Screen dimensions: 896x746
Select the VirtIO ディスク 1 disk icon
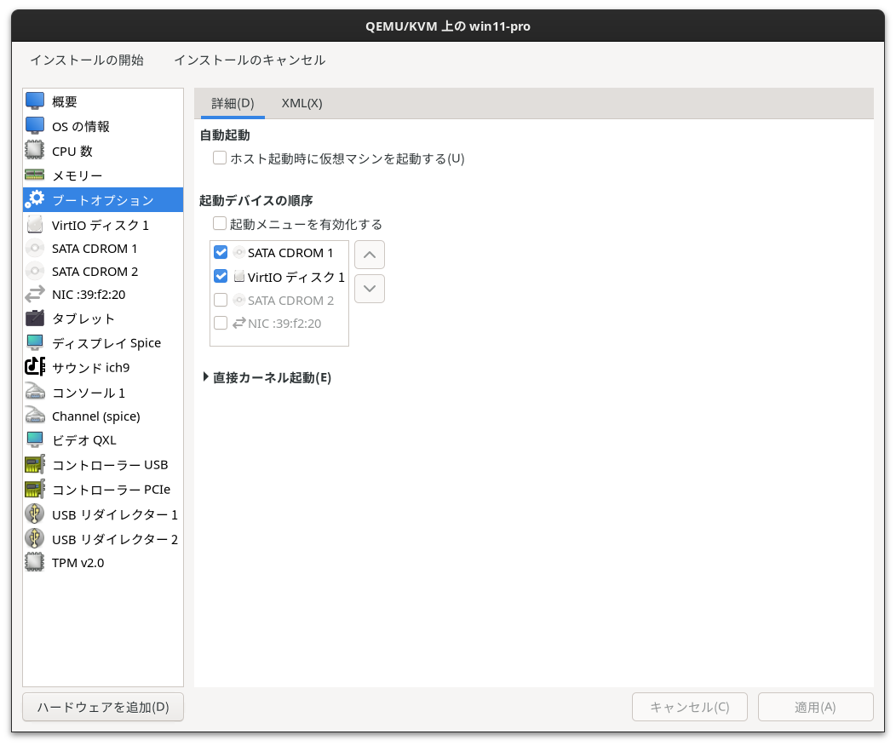pos(34,225)
